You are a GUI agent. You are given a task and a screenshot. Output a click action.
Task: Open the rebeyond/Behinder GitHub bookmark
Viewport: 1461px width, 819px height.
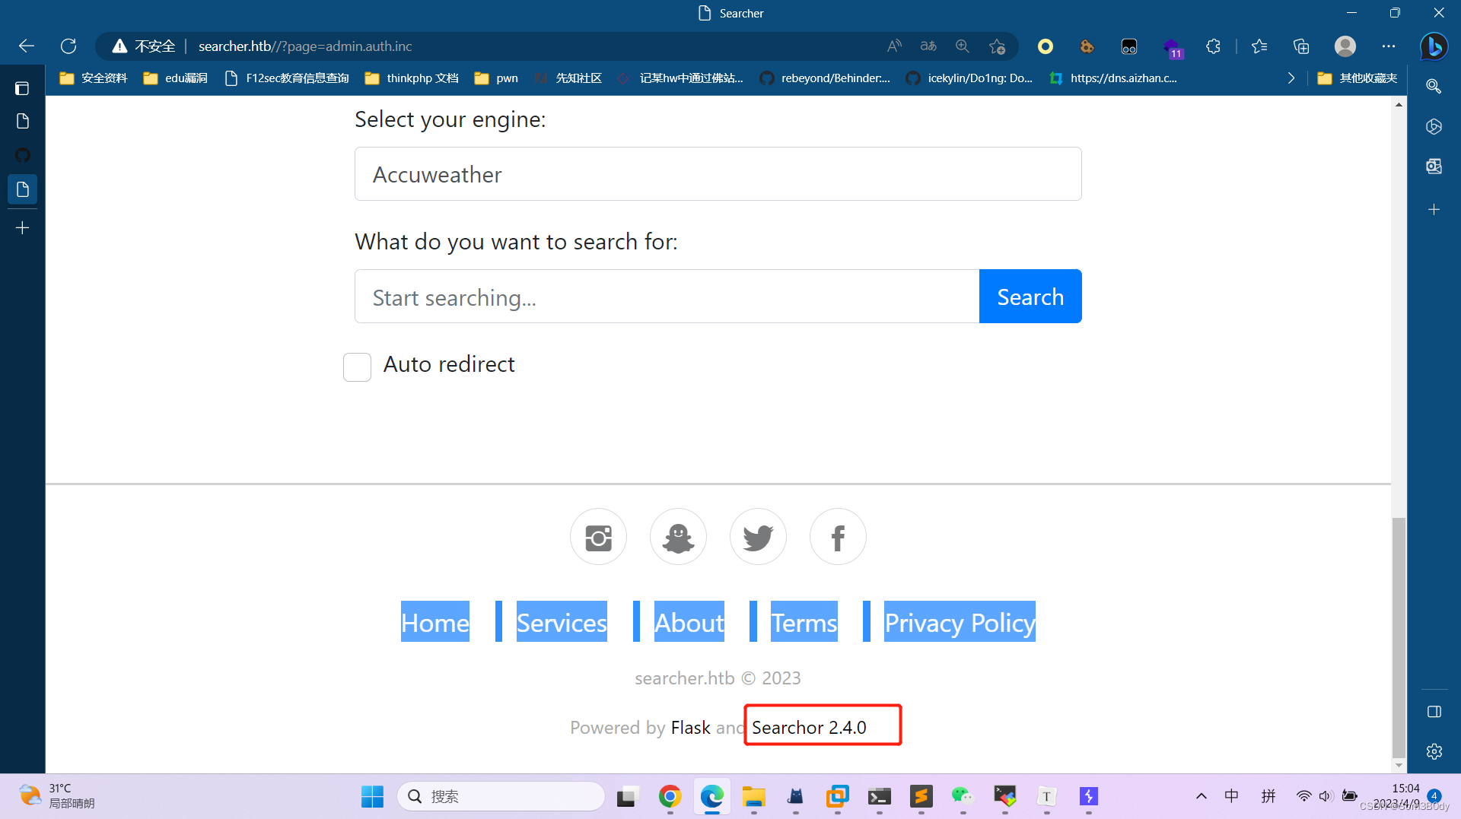826,78
